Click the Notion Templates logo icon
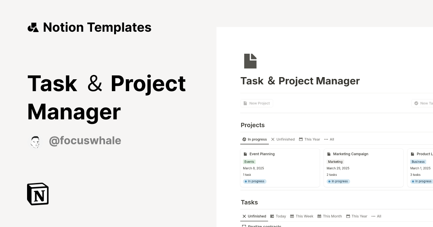 pos(33,27)
